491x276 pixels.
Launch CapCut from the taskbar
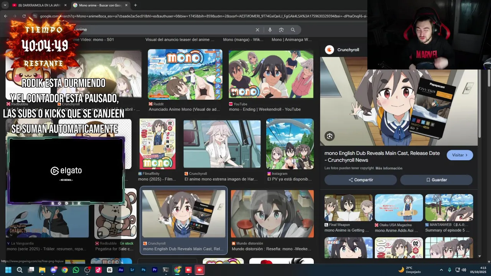110,270
